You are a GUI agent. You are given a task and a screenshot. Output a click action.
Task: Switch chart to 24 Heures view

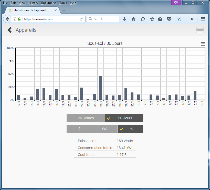coord(86,118)
